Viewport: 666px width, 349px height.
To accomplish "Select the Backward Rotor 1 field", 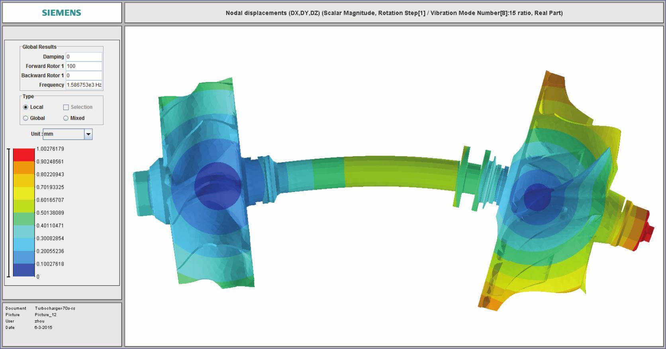I will tap(84, 76).
